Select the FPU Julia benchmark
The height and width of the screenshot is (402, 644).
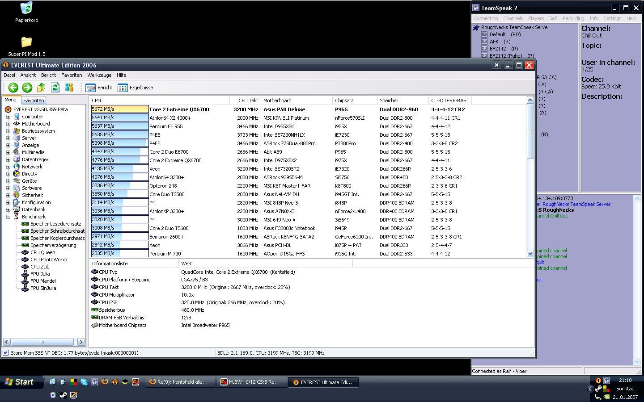pyautogui.click(x=40, y=274)
